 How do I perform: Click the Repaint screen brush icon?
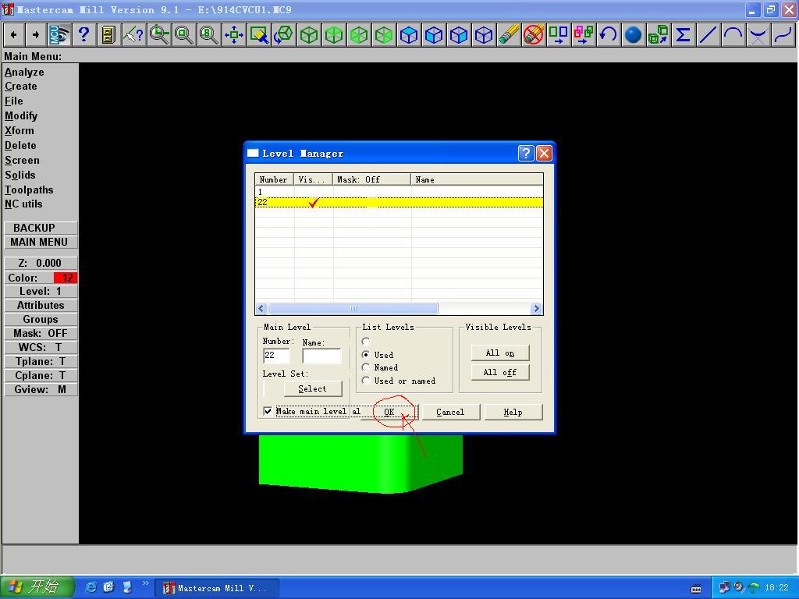pyautogui.click(x=259, y=35)
